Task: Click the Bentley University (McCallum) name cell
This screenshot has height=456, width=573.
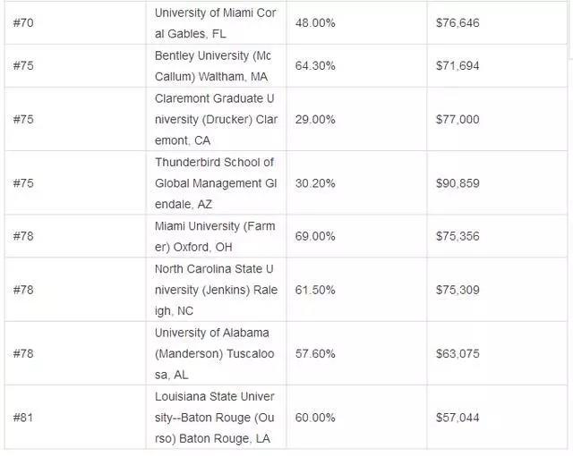Action: [x=216, y=66]
